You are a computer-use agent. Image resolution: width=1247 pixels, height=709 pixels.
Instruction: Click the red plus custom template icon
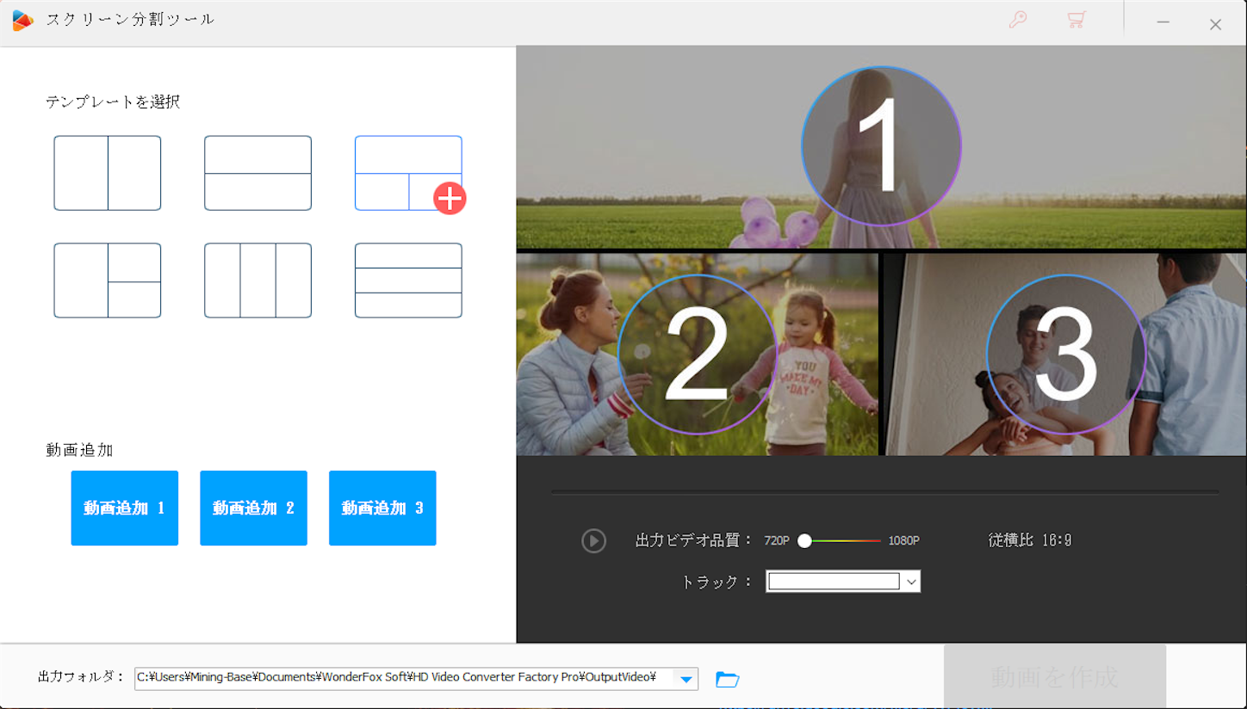449,199
